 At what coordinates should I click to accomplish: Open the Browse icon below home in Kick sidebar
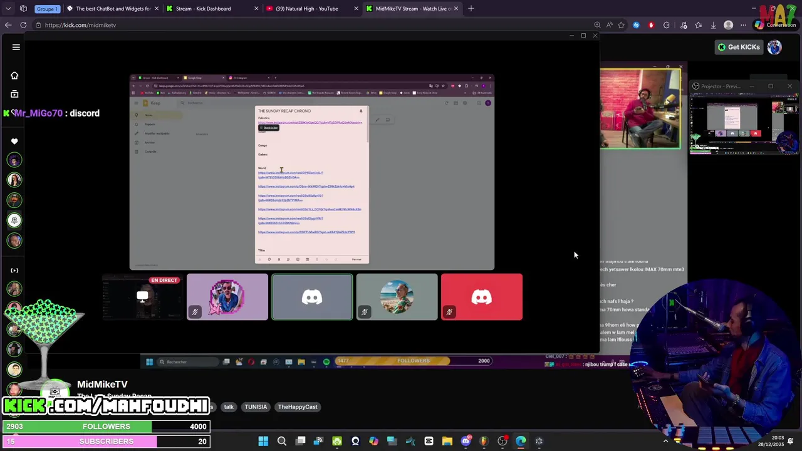coord(14,94)
